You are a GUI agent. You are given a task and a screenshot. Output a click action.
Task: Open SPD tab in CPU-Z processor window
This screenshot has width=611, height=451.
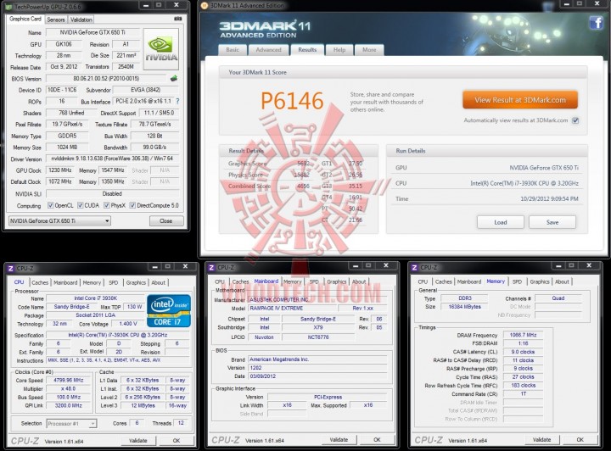click(x=114, y=282)
